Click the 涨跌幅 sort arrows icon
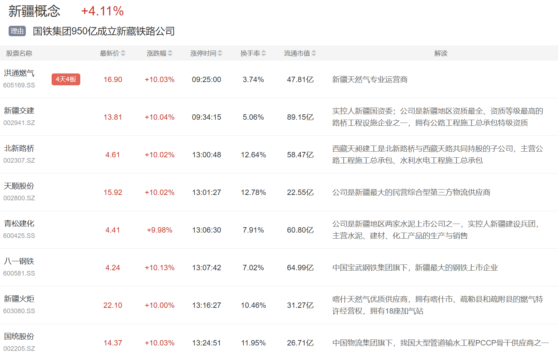This screenshot has height=358, width=558. tap(170, 53)
